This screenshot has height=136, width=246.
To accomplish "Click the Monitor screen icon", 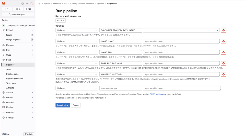I will [4, 107].
